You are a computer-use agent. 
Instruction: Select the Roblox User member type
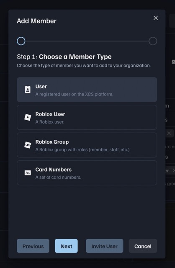click(x=87, y=117)
